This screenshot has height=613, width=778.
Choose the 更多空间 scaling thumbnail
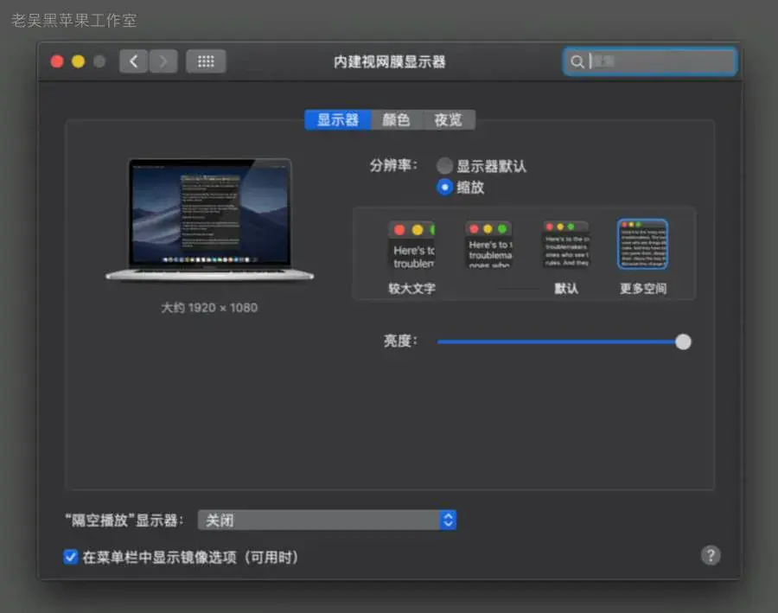(642, 244)
